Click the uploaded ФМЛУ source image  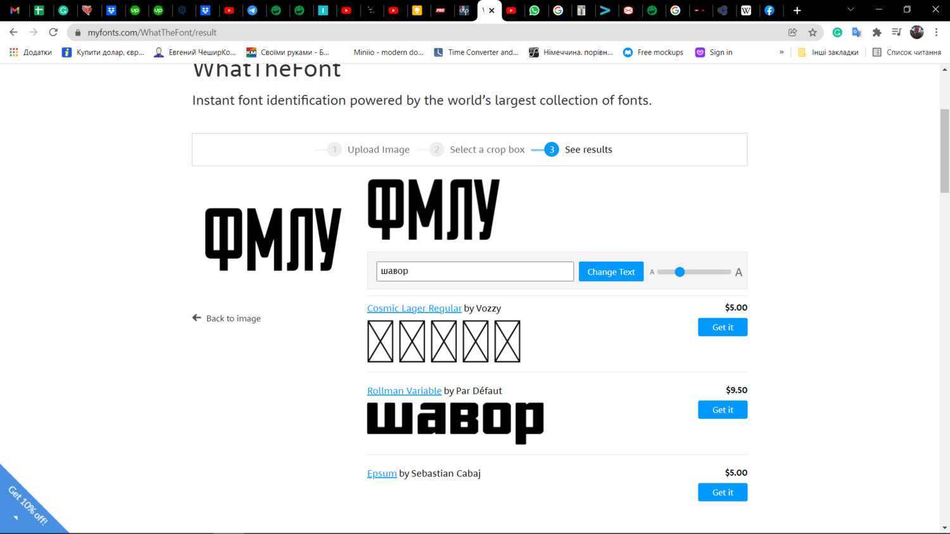(x=273, y=239)
